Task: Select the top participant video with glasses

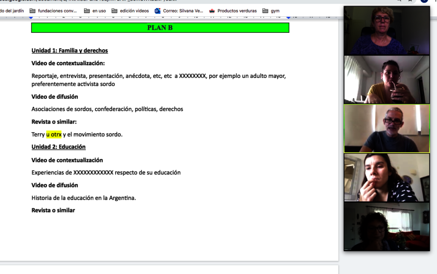Action: point(387,31)
